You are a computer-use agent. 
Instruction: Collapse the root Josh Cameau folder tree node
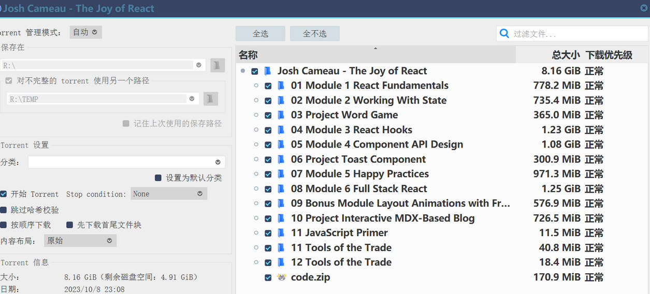click(x=243, y=71)
